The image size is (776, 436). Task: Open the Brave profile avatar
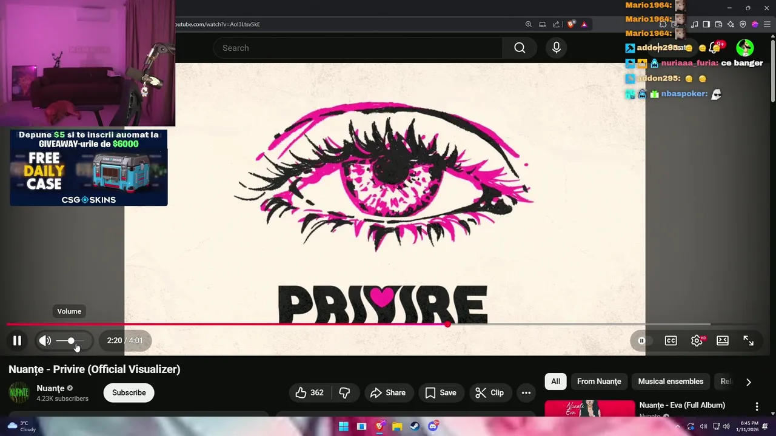pos(755,24)
